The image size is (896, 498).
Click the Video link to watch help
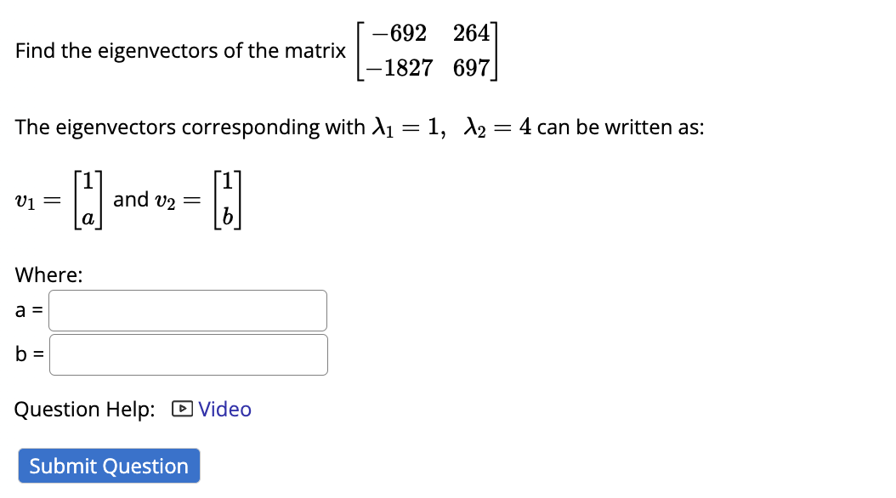224,410
